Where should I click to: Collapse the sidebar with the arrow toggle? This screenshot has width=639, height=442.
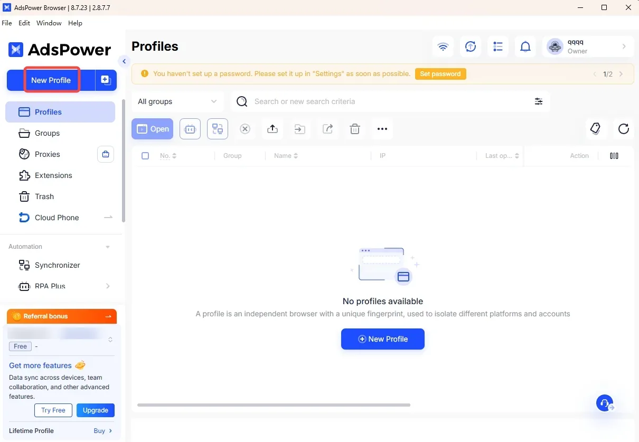pos(124,61)
